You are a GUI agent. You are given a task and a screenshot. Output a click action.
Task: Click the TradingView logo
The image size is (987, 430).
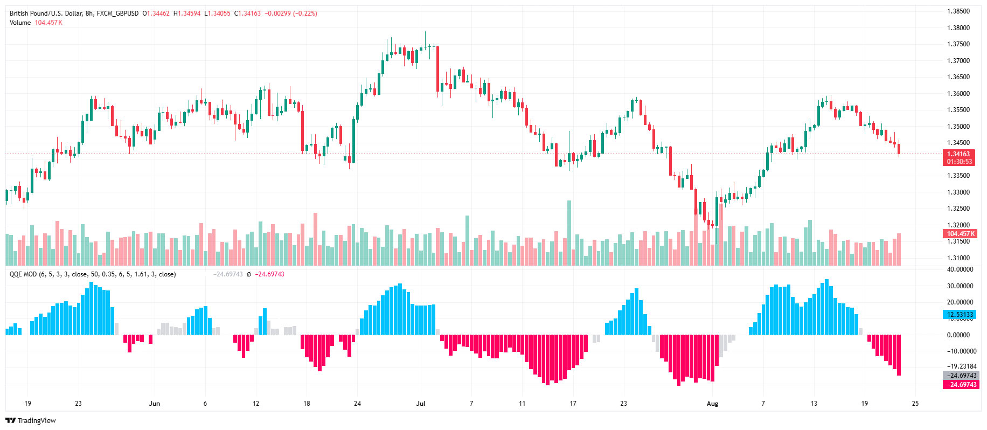[x=31, y=420]
